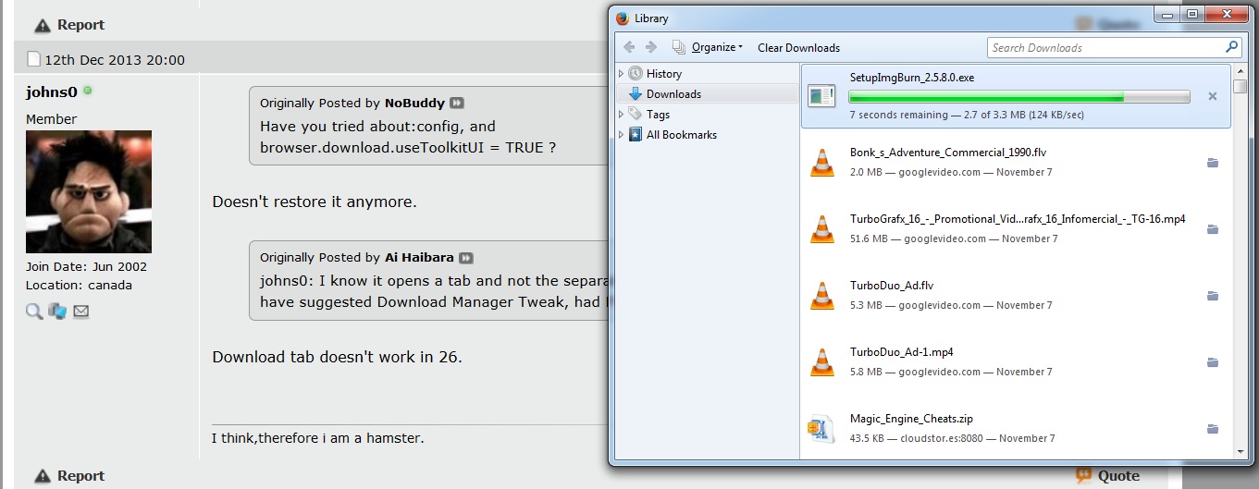Click the Quote button below the post
Screen dimensions: 1259x489
click(1107, 475)
